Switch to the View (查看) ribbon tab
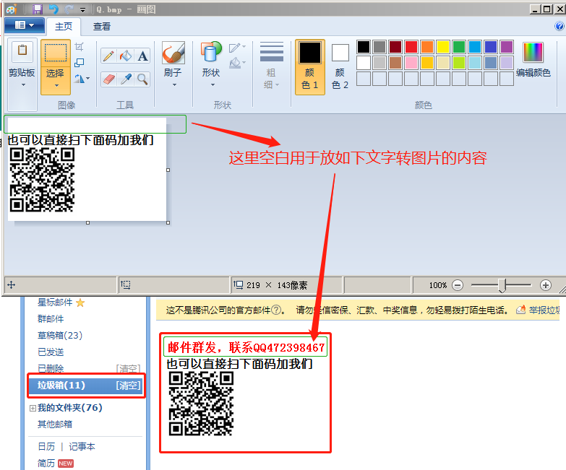This screenshot has height=470, width=566. pos(102,27)
